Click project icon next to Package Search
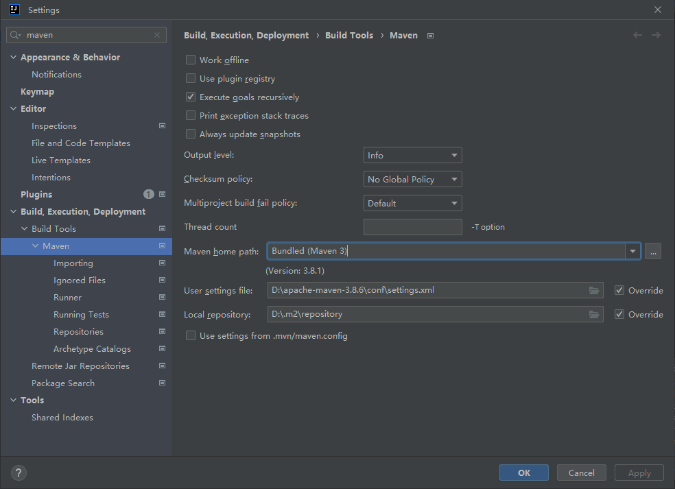The width and height of the screenshot is (675, 489). click(163, 383)
